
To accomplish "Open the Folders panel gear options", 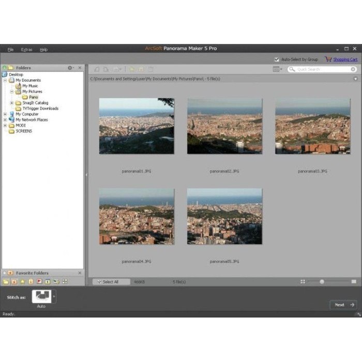I will [x=71, y=68].
